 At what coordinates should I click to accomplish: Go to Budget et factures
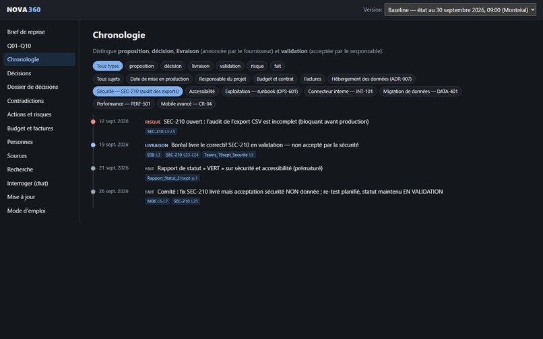click(x=39, y=128)
